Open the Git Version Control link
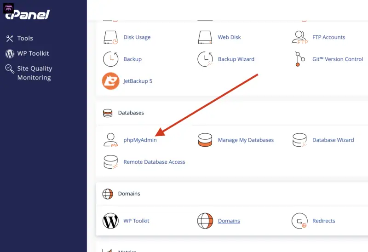368x252 pixels. tap(338, 59)
